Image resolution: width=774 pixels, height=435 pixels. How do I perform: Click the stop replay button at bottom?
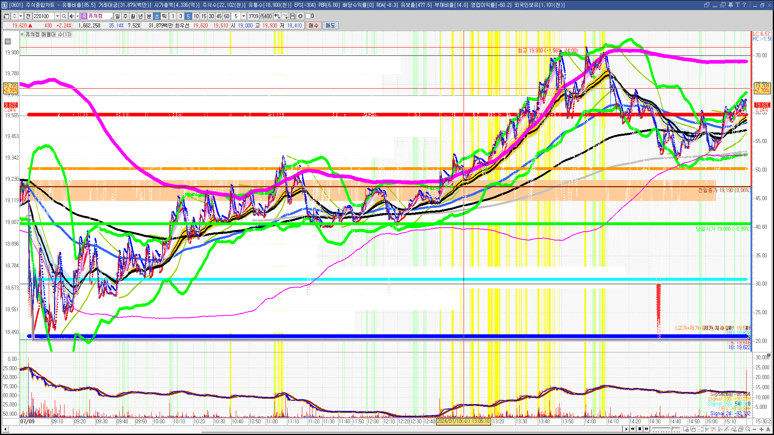(x=639, y=429)
